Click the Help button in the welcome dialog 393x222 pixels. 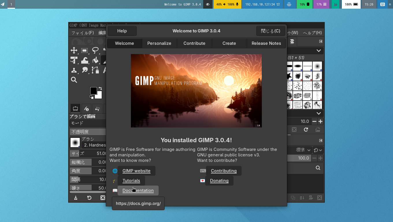(122, 31)
